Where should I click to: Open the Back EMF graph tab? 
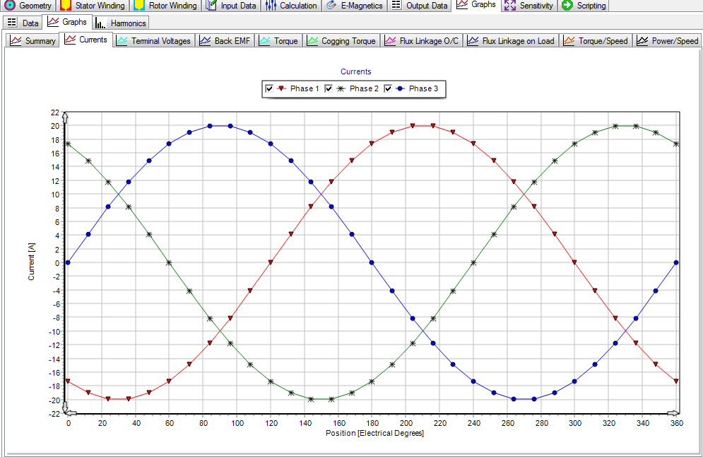pos(226,41)
